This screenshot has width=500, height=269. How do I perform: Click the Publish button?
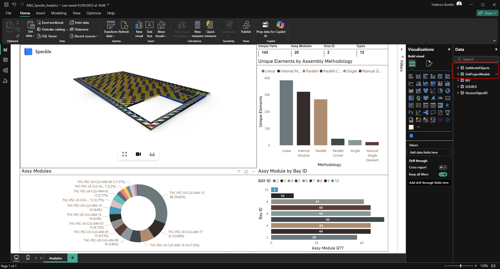(246, 27)
